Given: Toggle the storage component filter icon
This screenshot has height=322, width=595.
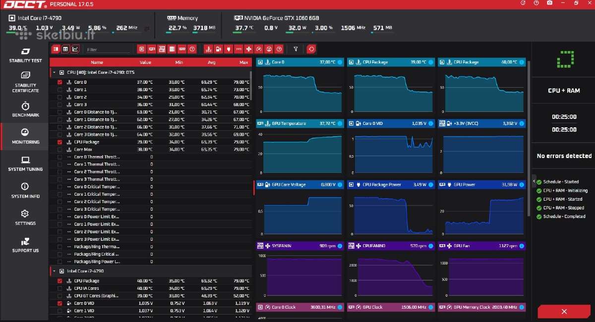Looking at the screenshot, I should coord(172,49).
